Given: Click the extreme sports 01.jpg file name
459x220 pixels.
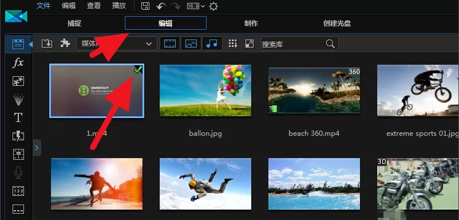Looking at the screenshot, I should (x=422, y=133).
